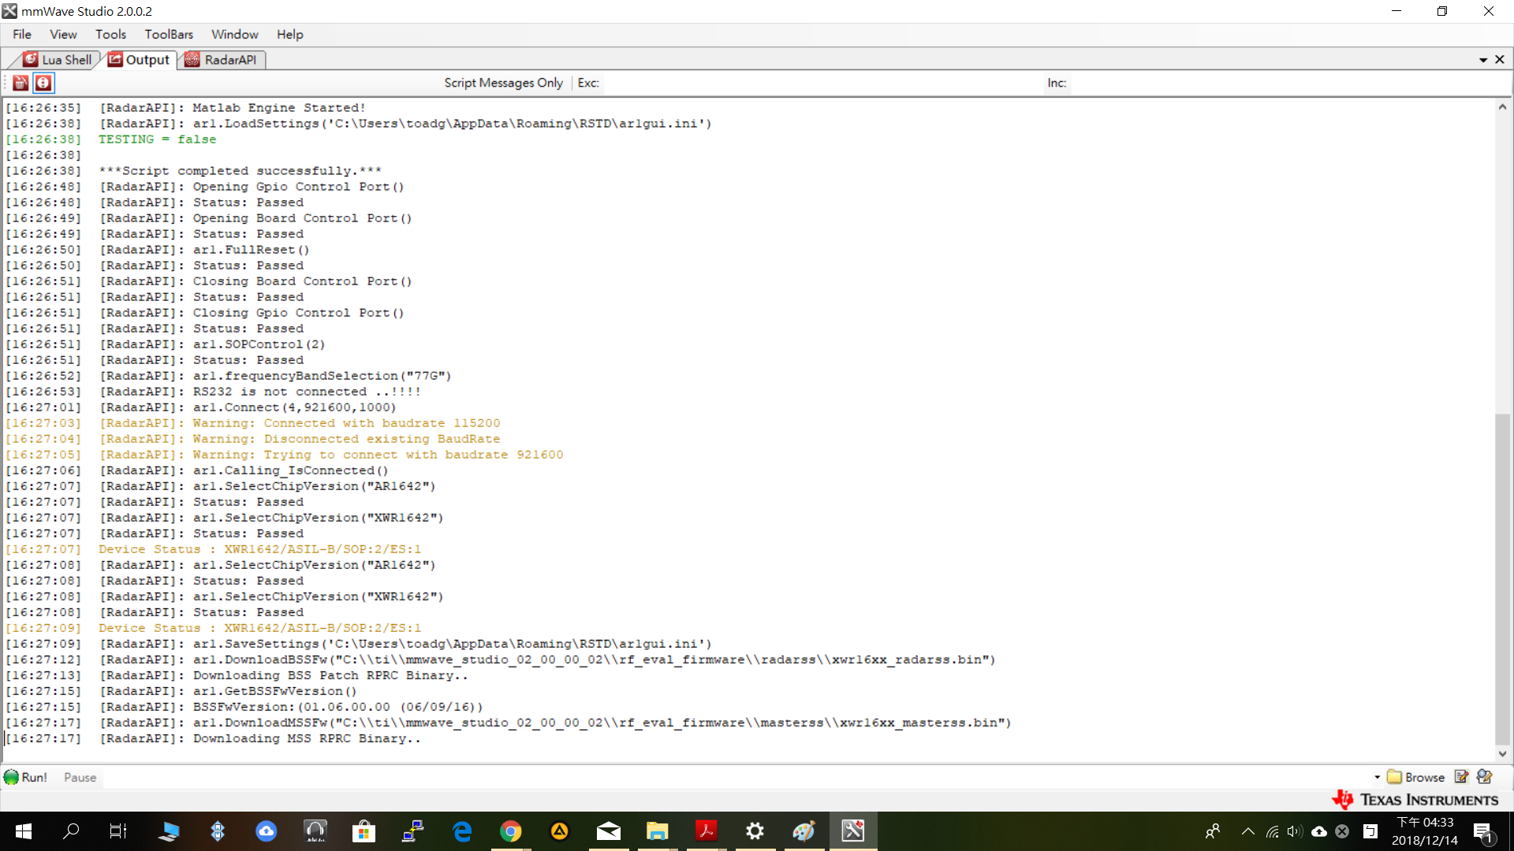
Task: Open the headphones app in the taskbar
Action: (x=315, y=831)
